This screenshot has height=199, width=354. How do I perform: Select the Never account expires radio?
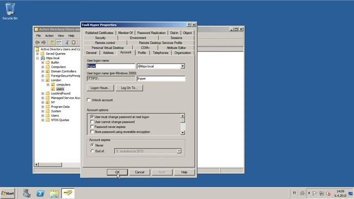click(92, 145)
